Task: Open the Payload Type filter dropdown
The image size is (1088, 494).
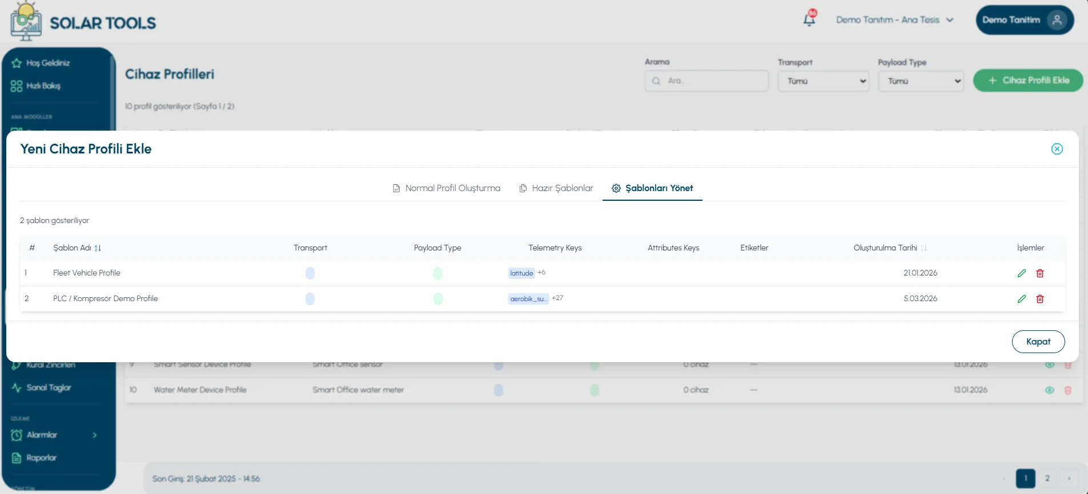Action: coord(921,81)
